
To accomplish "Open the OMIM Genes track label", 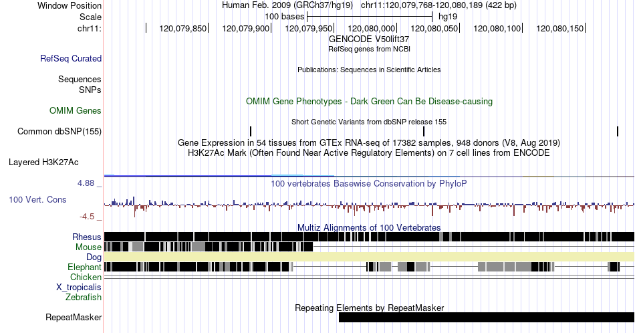I will (x=76, y=110).
